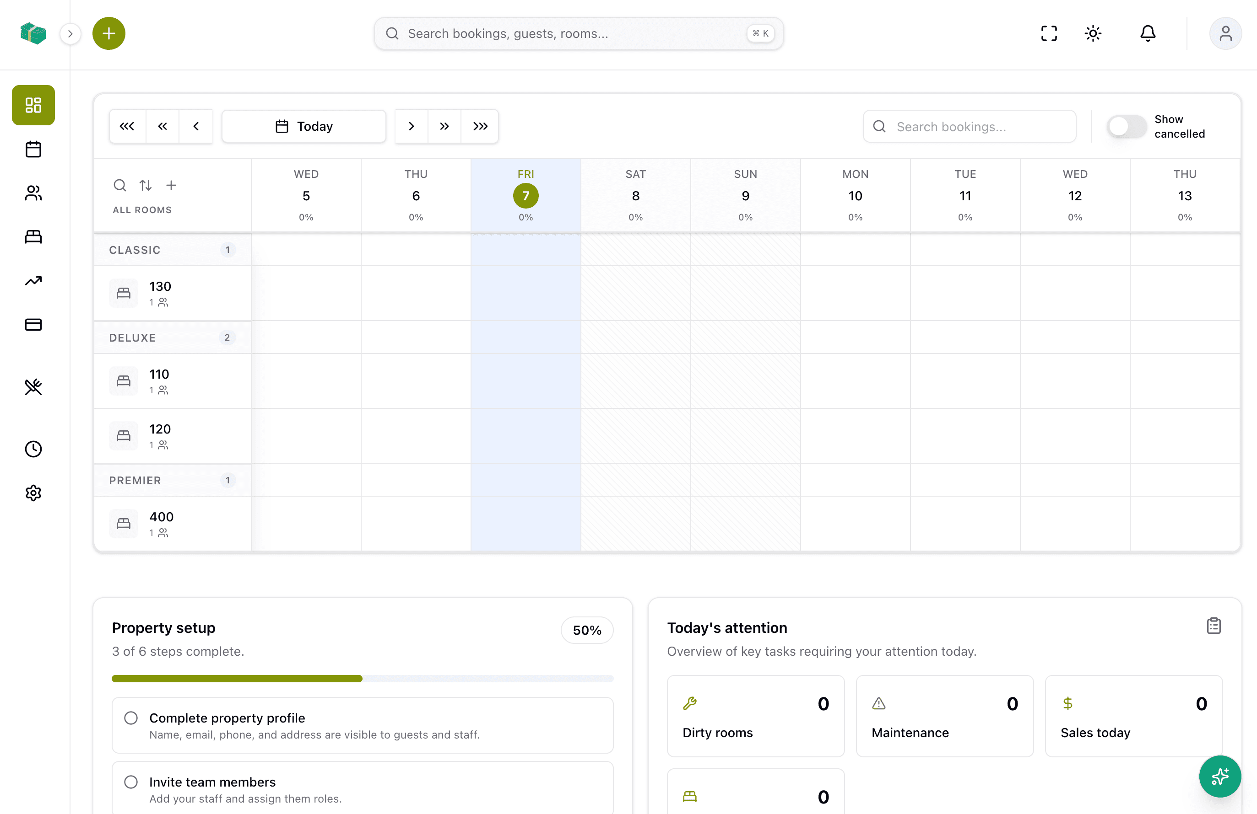This screenshot has width=1257, height=814.
Task: Expand the sidebar with chevron button
Action: [x=70, y=34]
